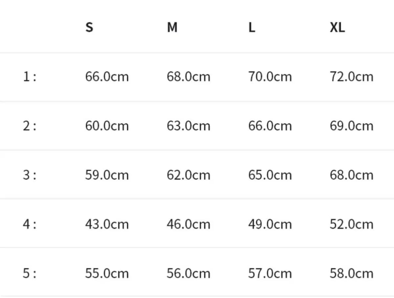394x298 pixels.
Task: Click the row 5 label
Action: pyautogui.click(x=29, y=273)
